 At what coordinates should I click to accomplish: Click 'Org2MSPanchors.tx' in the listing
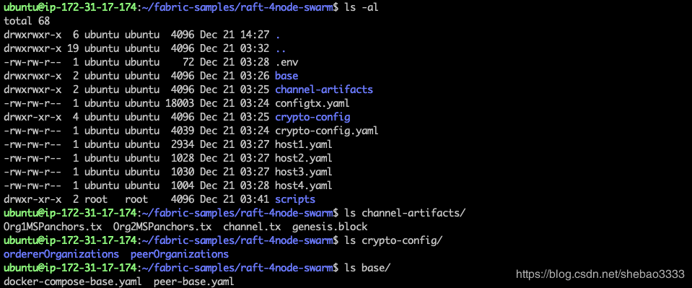[x=162, y=227]
